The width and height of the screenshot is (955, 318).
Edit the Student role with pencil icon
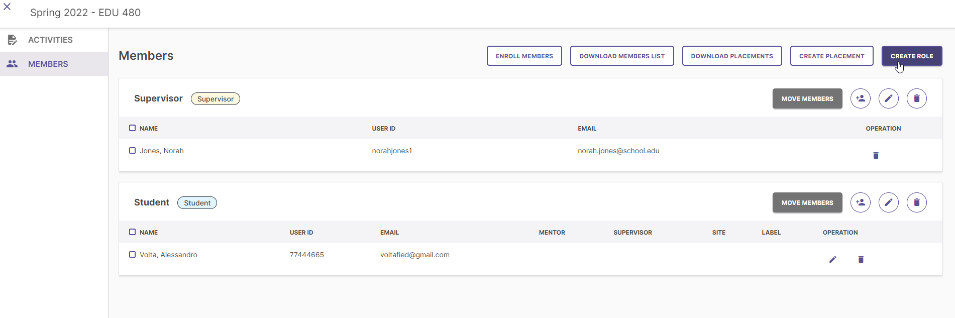tap(889, 202)
